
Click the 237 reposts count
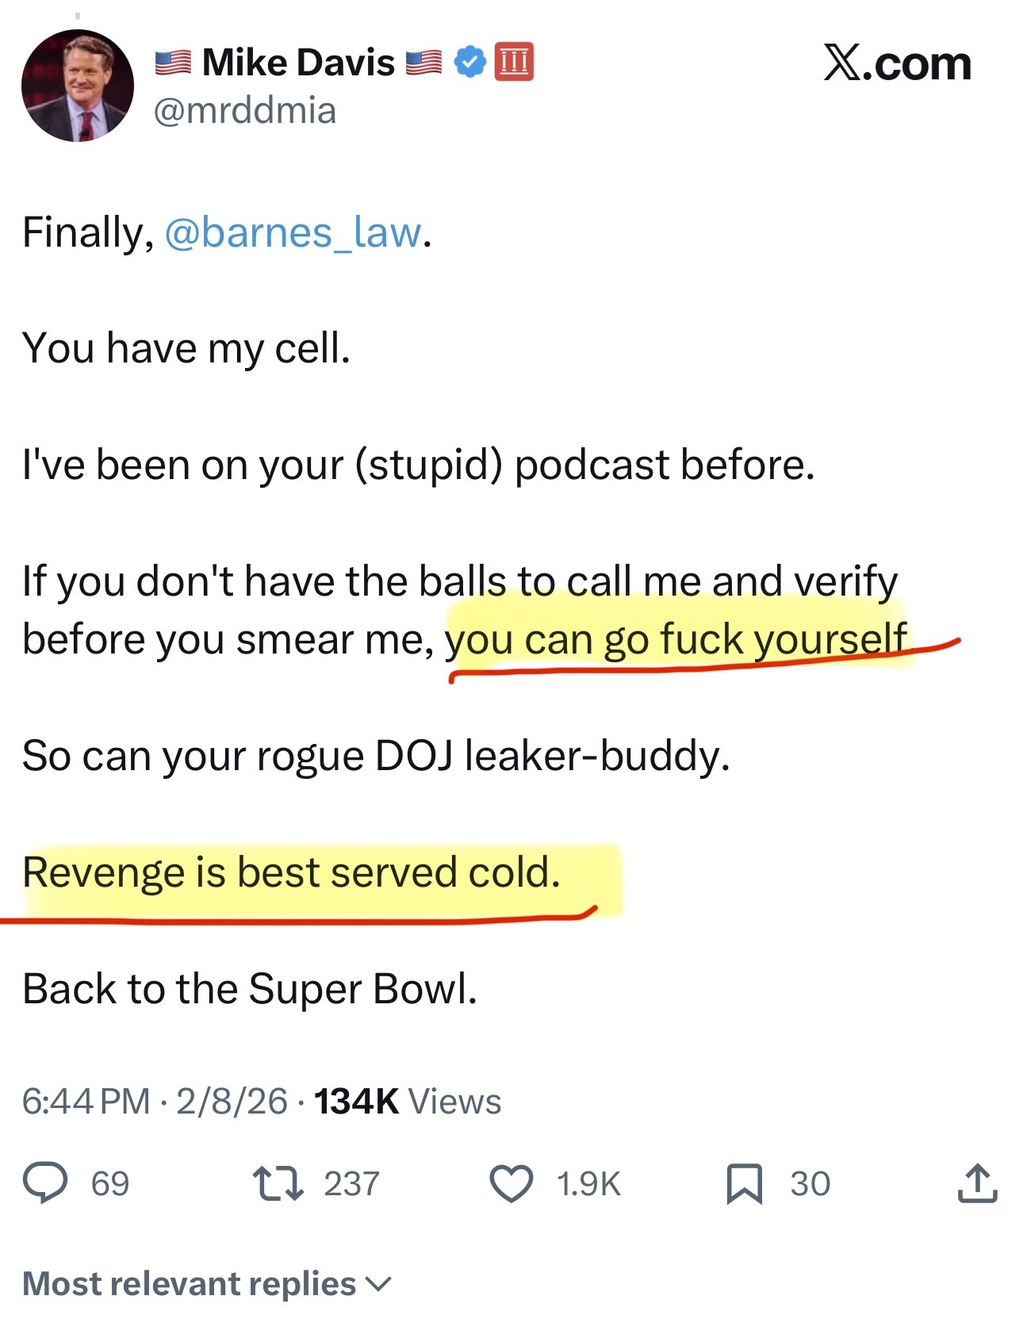351,1183
